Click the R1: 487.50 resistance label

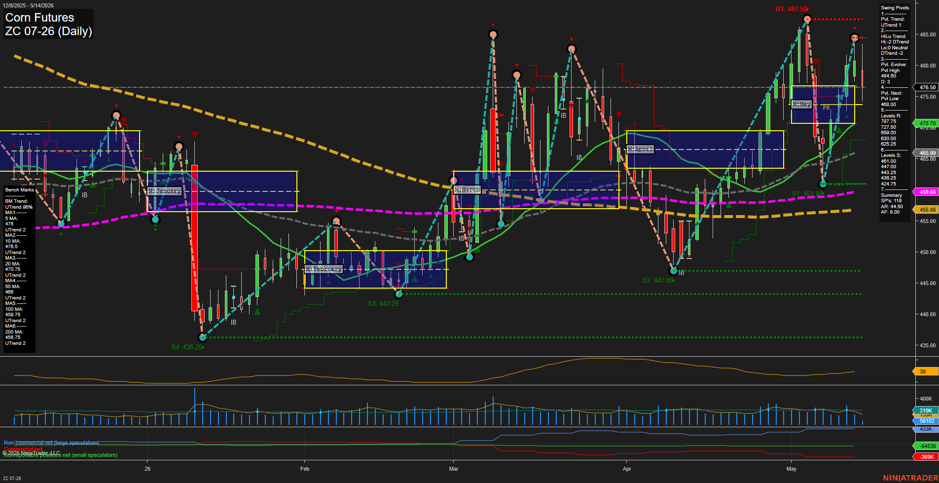click(x=791, y=9)
